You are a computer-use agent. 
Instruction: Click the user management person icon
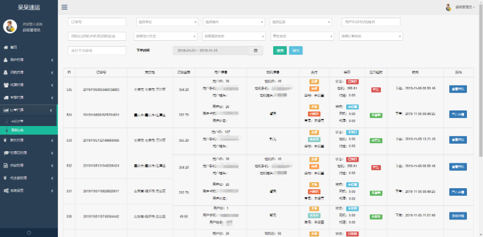tap(5, 59)
